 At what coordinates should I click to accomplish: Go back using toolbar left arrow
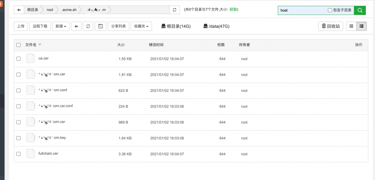pyautogui.click(x=76, y=26)
